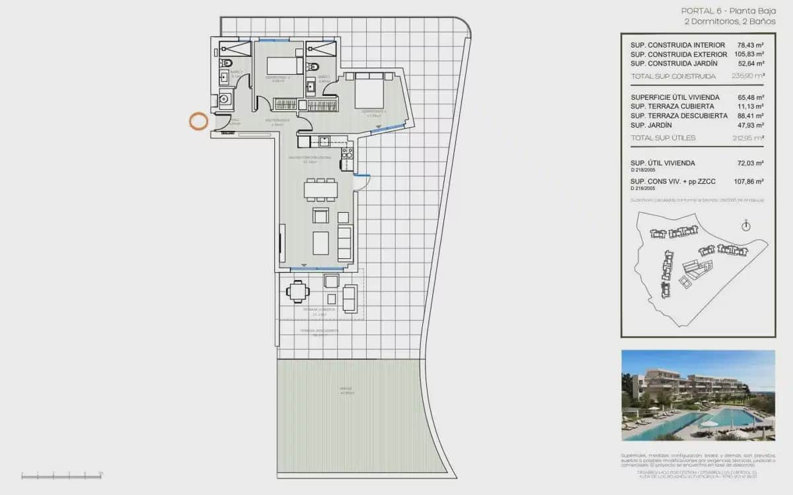This screenshot has width=793, height=495.
Task: Click the small side table on the covered terrace
Action: tap(332, 299)
